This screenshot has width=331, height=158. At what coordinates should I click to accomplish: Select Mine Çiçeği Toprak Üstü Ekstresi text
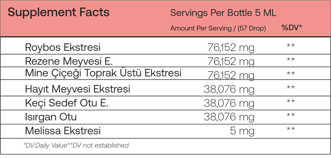103,73
